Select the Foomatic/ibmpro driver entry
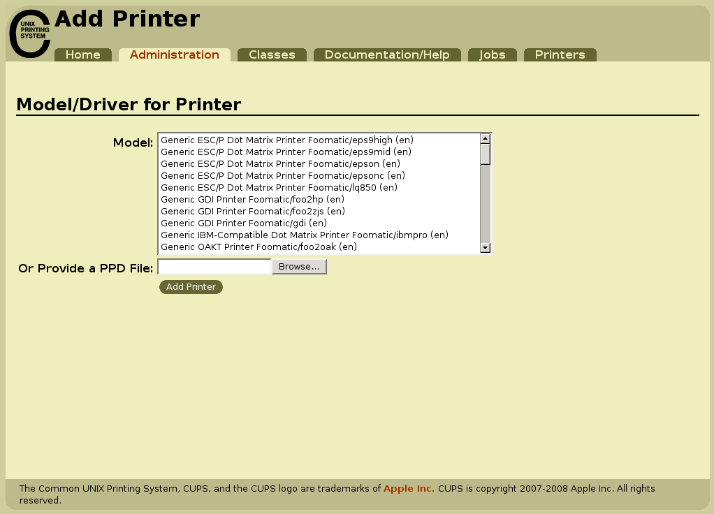The height and width of the screenshot is (514, 714). pyautogui.click(x=305, y=235)
